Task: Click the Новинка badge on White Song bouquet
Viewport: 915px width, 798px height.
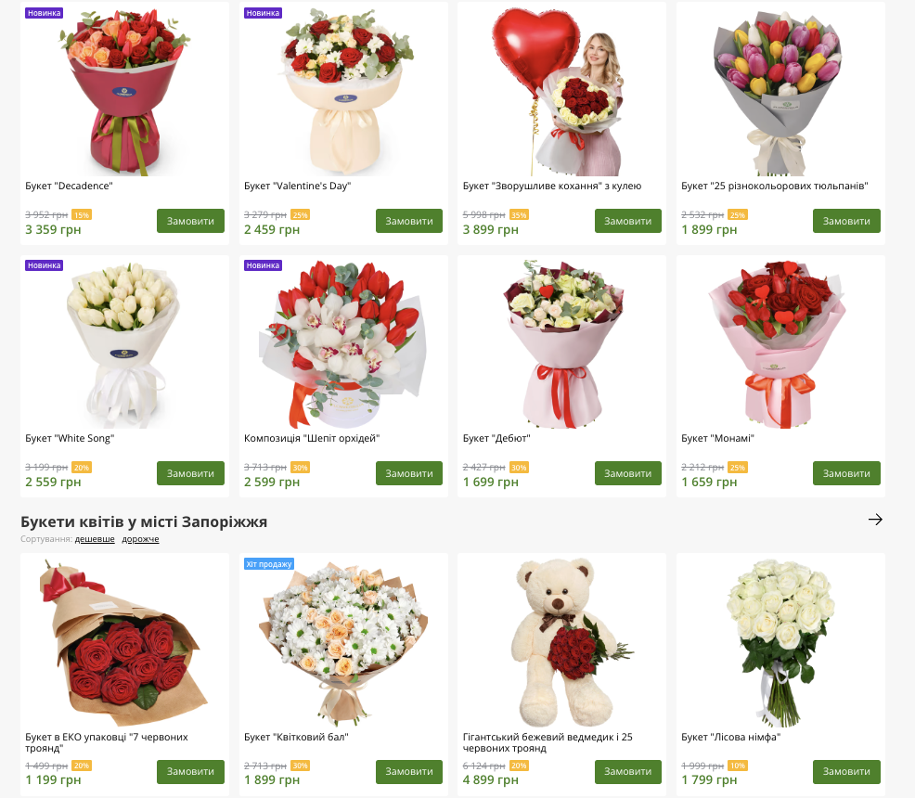Action: coord(44,265)
